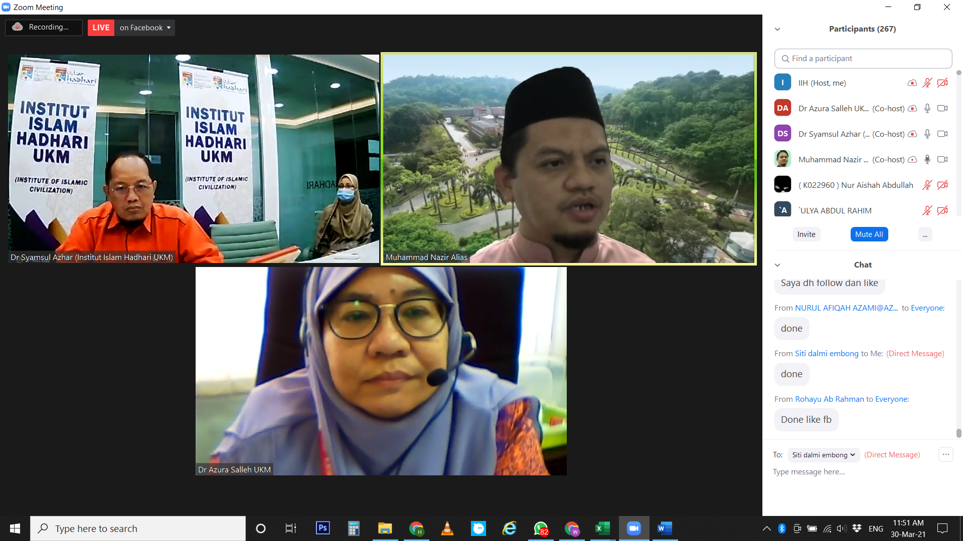Click Dr Syamsul Azhar camera icon
This screenshot has width=963, height=541.
click(x=942, y=134)
